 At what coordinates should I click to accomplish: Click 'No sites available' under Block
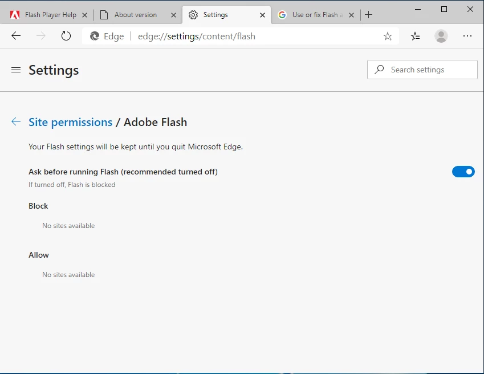pos(68,226)
